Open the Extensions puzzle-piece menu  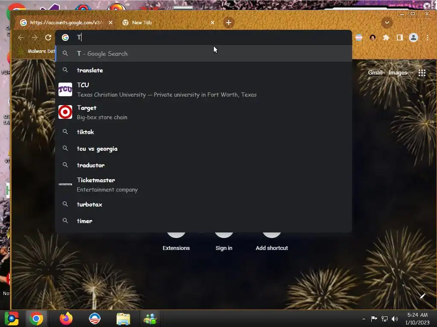pyautogui.click(x=386, y=37)
